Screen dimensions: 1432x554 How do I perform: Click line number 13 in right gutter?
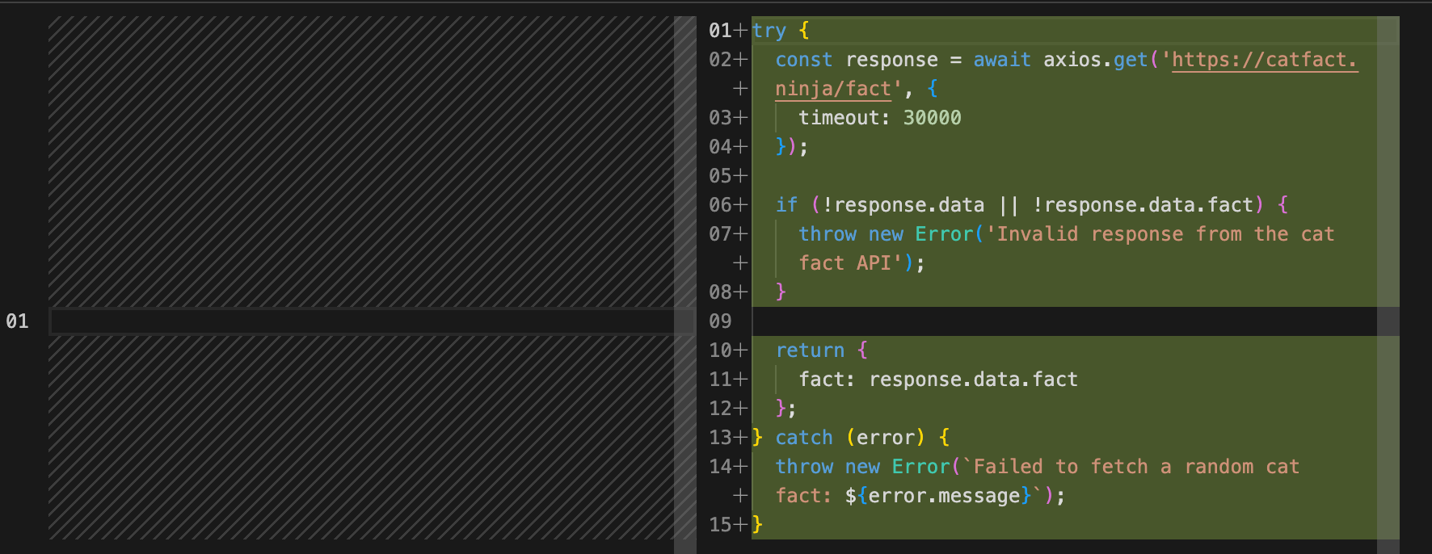pos(720,438)
